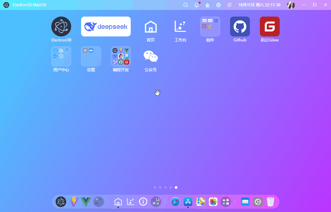This screenshot has width=331, height=212.
Task: Open the 公众号 WeChat icon
Action: [x=151, y=56]
